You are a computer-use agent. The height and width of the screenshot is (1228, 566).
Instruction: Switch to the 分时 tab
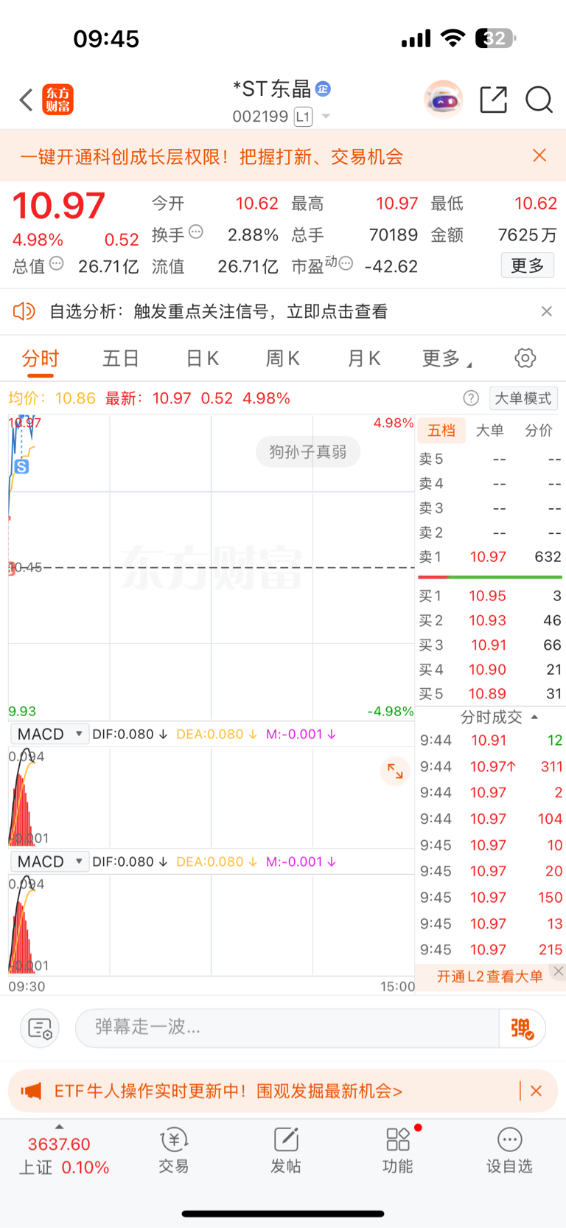tap(41, 359)
